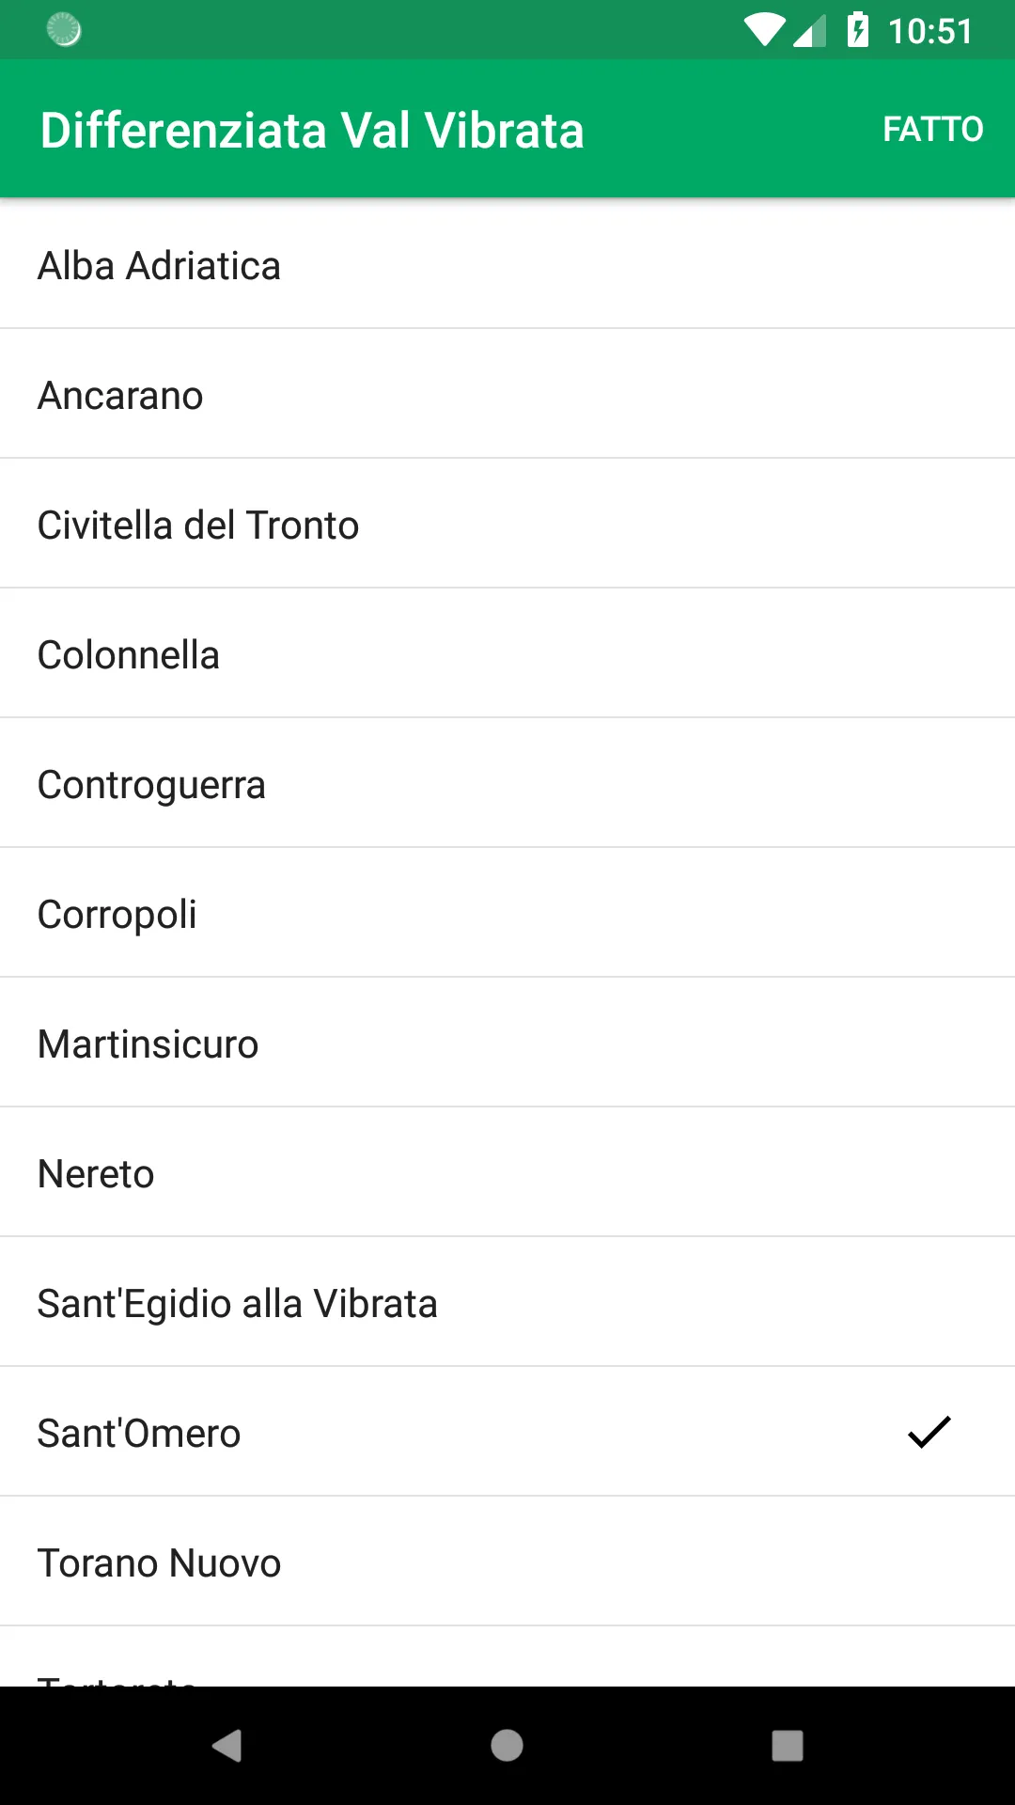Select Sant'Egidio alla Vibrata

click(507, 1302)
